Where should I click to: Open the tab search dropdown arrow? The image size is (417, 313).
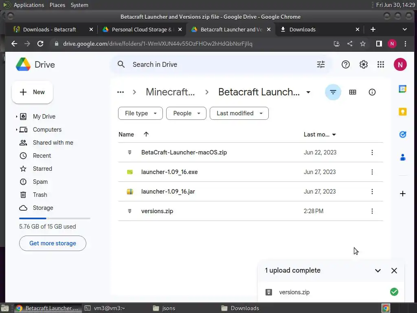404,29
